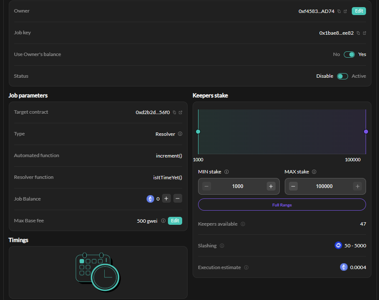Set stake to Full Range

282,205
